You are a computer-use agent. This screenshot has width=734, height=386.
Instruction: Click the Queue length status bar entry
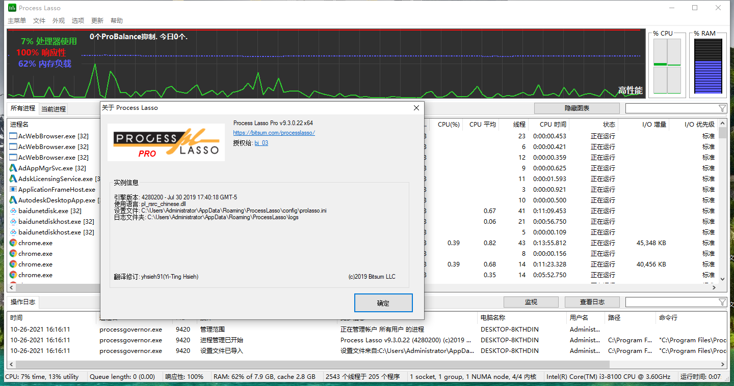tap(122, 377)
